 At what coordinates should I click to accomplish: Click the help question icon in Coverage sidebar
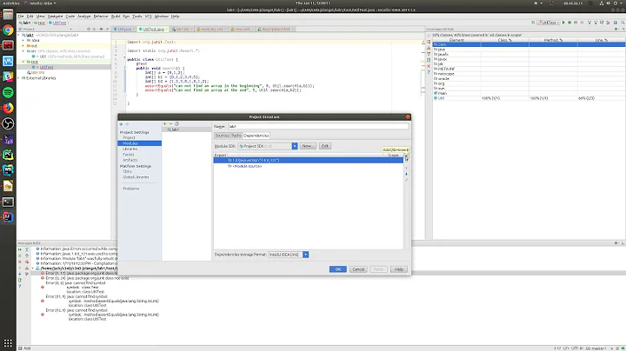(x=429, y=72)
